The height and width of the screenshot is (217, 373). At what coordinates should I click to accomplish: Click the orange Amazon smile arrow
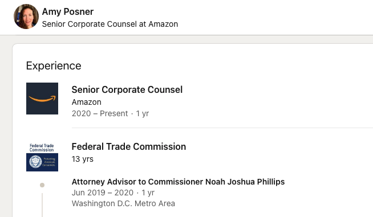click(x=42, y=99)
